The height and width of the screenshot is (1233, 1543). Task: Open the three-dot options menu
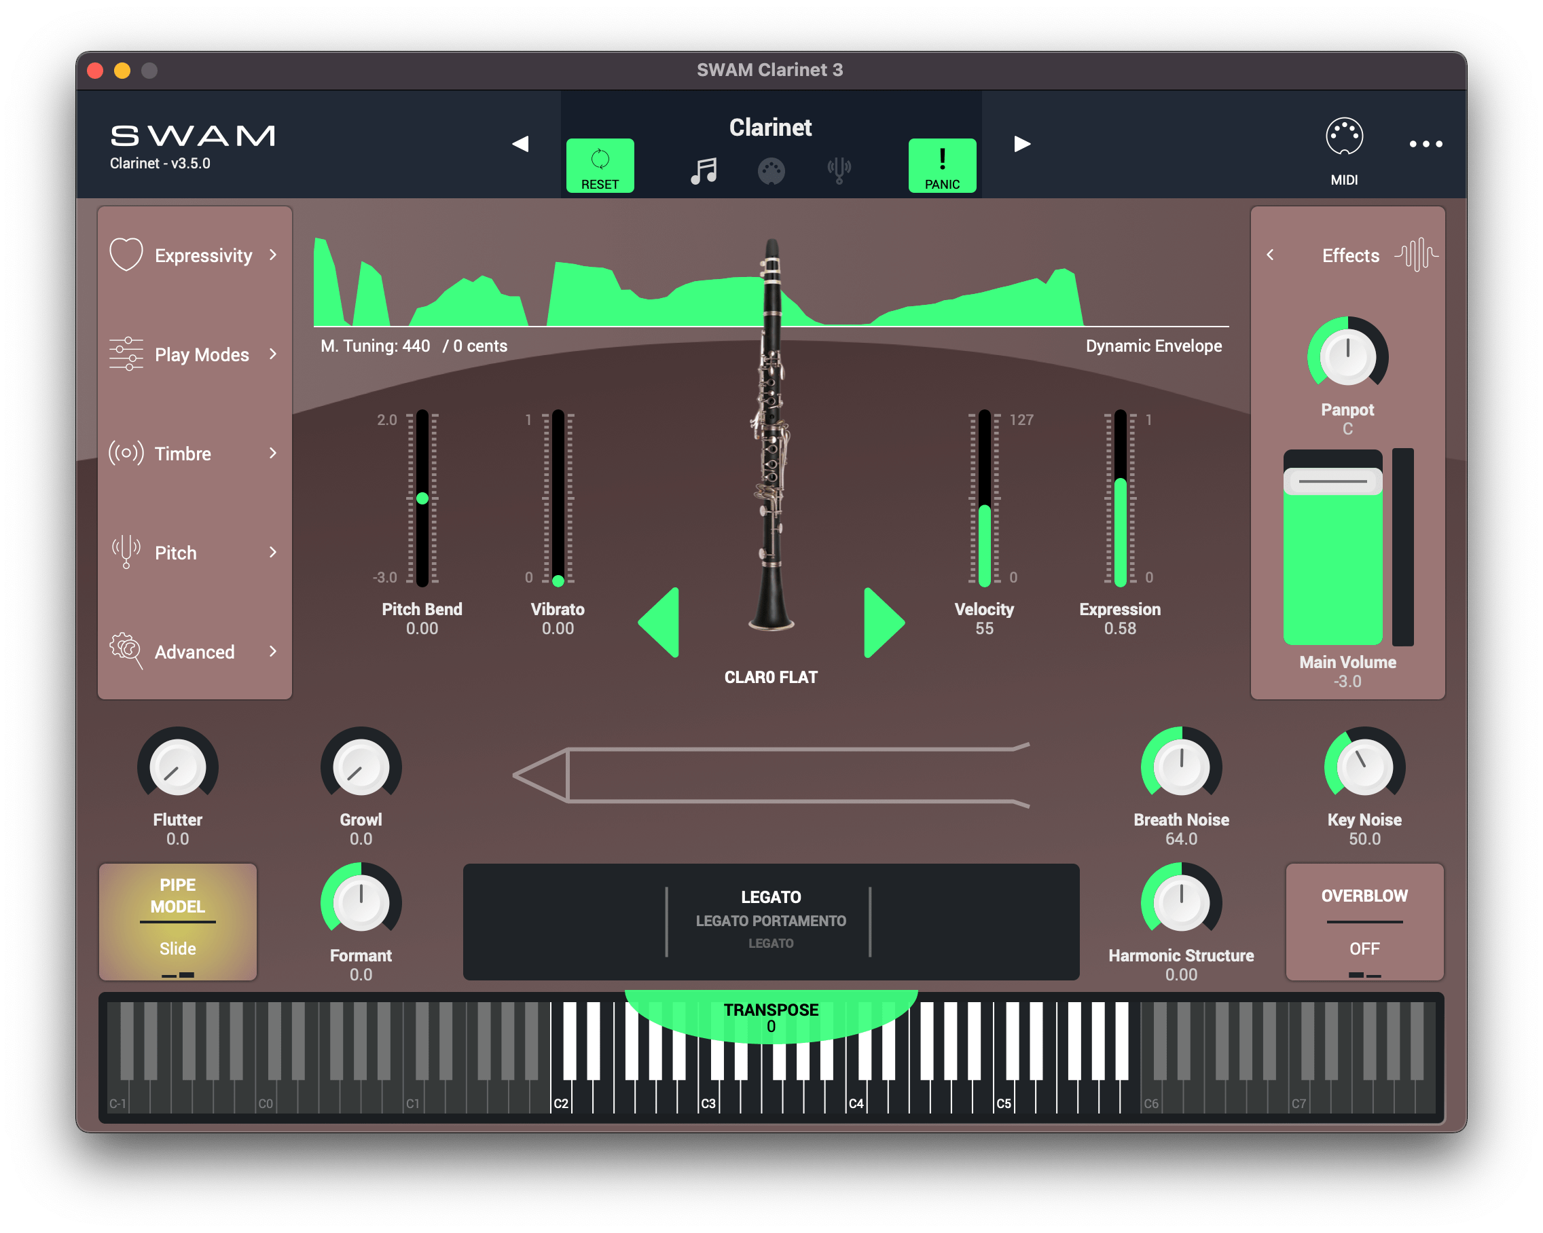tap(1425, 144)
